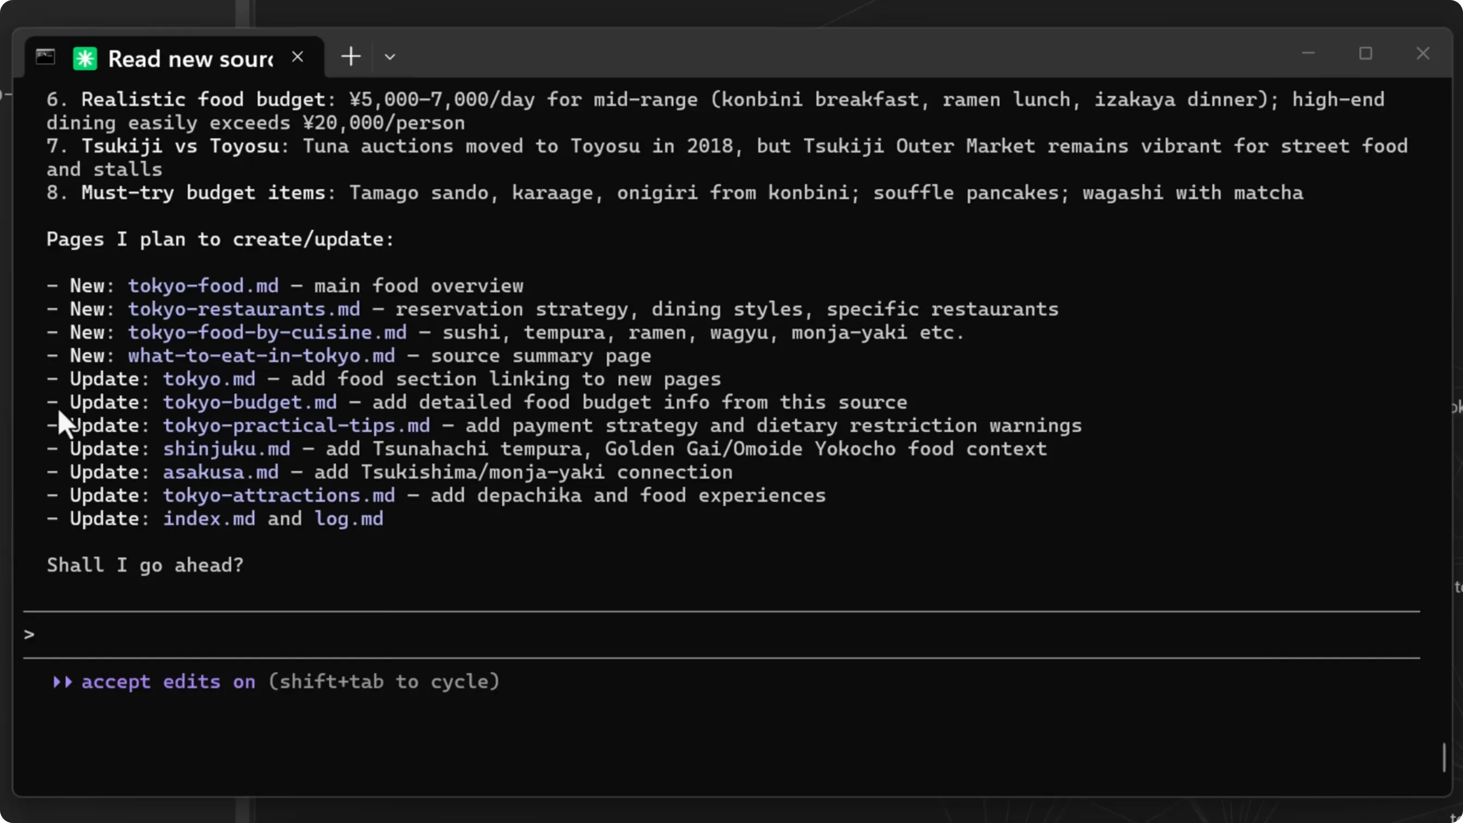The image size is (1463, 823).
Task: Minimize the terminal window
Action: point(1308,53)
